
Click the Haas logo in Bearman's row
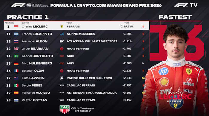[62, 49]
